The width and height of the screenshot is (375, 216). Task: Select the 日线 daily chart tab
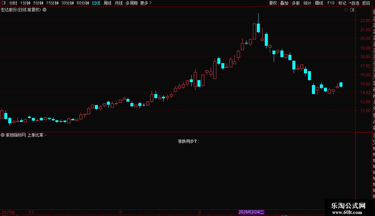96,3
